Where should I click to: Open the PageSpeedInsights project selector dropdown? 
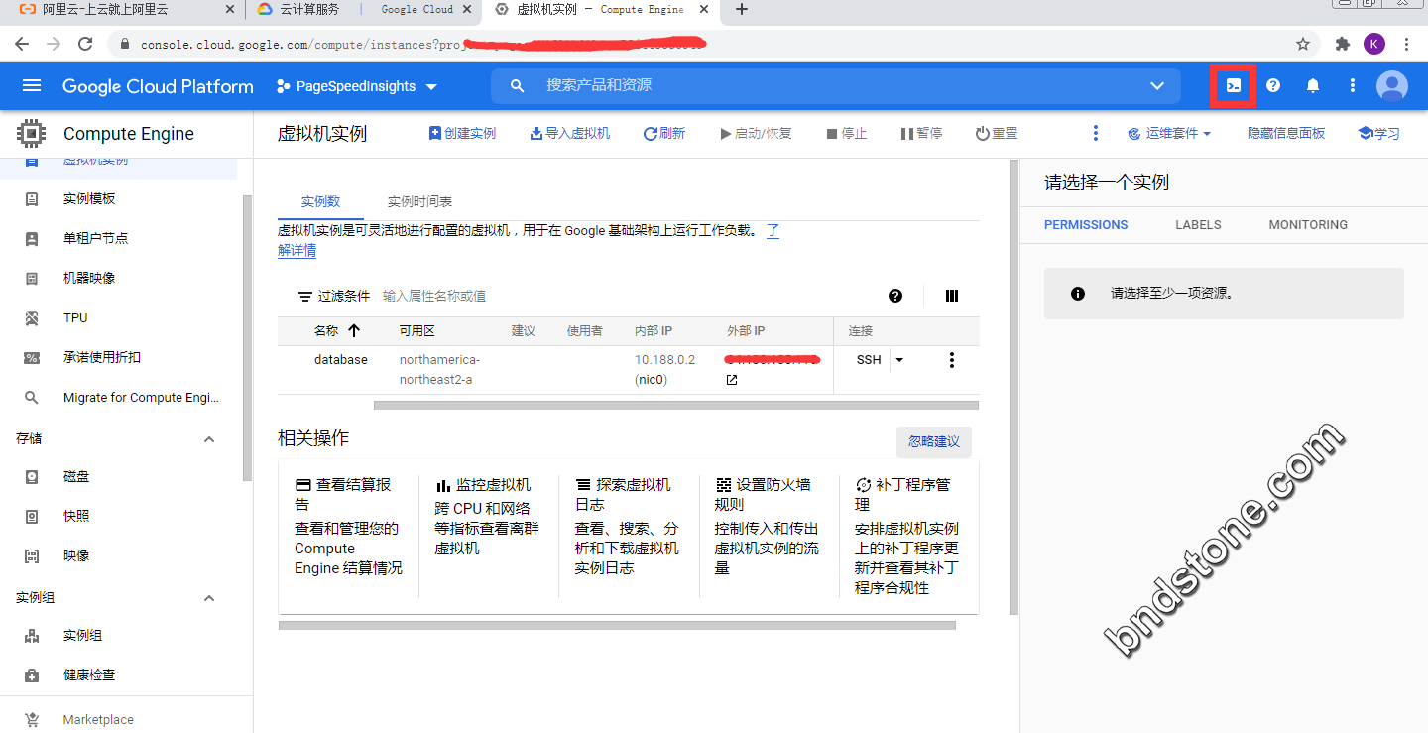point(357,86)
